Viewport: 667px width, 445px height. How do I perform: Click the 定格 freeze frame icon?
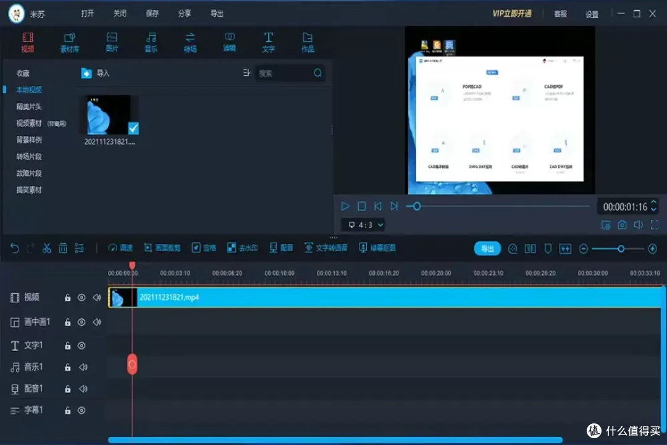click(x=204, y=247)
